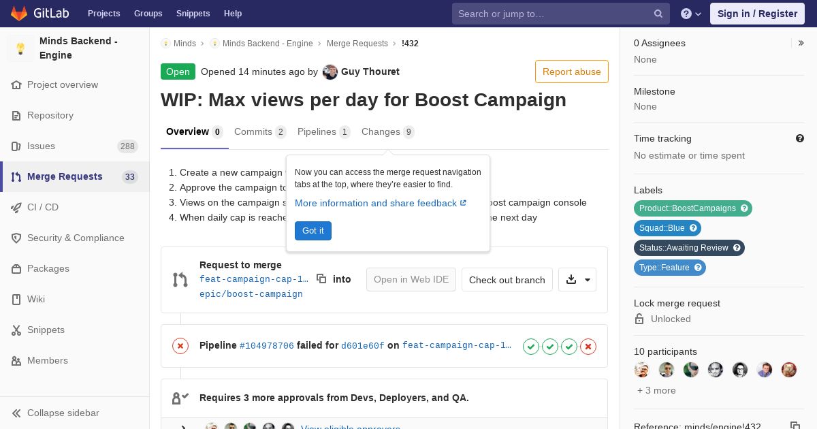The width and height of the screenshot is (817, 429).
Task: Open Issues in sidebar
Action: 75,146
